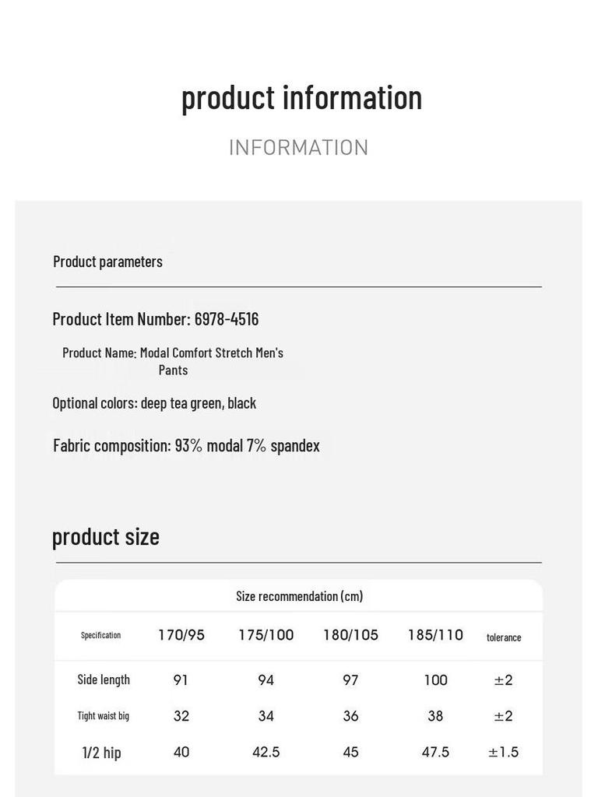Click the Specification column header

[x=100, y=635]
